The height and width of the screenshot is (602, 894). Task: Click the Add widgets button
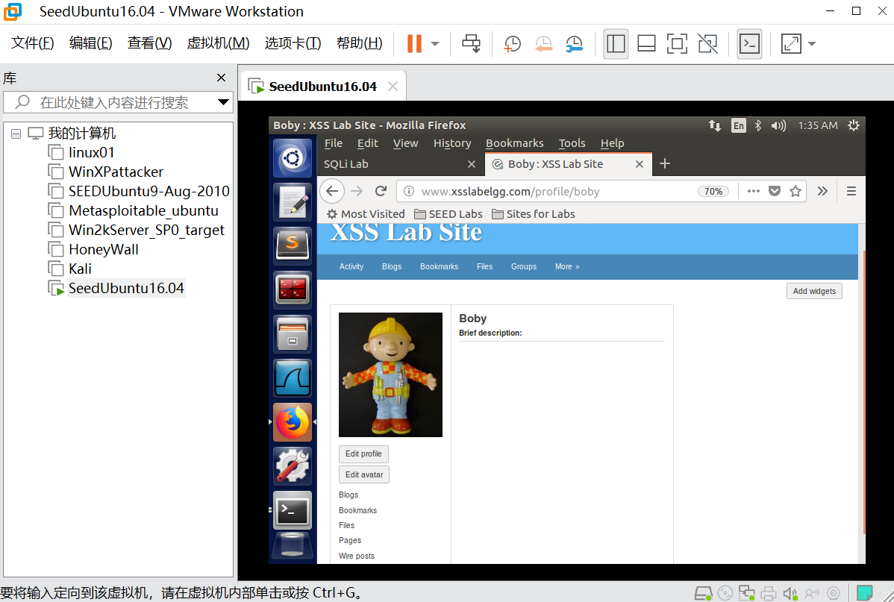pos(814,291)
